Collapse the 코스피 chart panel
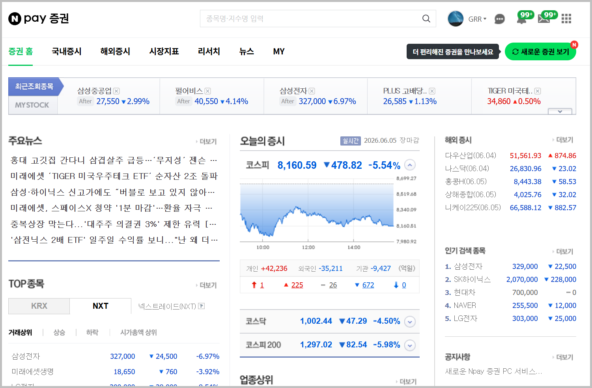This screenshot has height=388, width=592. pos(410,165)
